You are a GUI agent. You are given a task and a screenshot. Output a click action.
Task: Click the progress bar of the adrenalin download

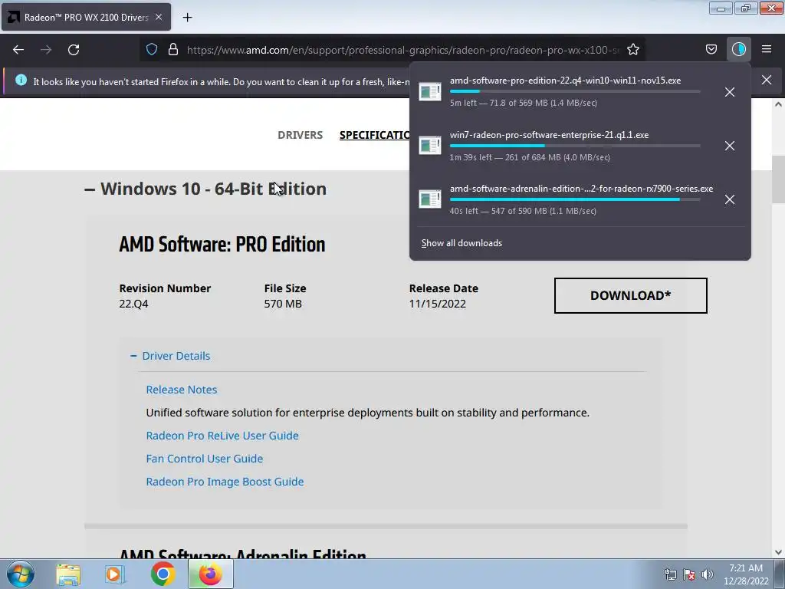tap(575, 199)
